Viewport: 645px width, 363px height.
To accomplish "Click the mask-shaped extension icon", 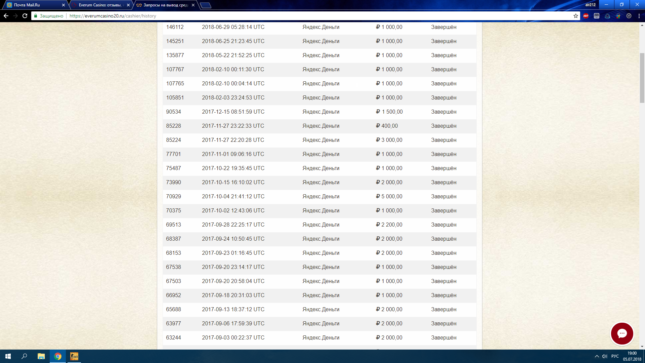I will 597,16.
